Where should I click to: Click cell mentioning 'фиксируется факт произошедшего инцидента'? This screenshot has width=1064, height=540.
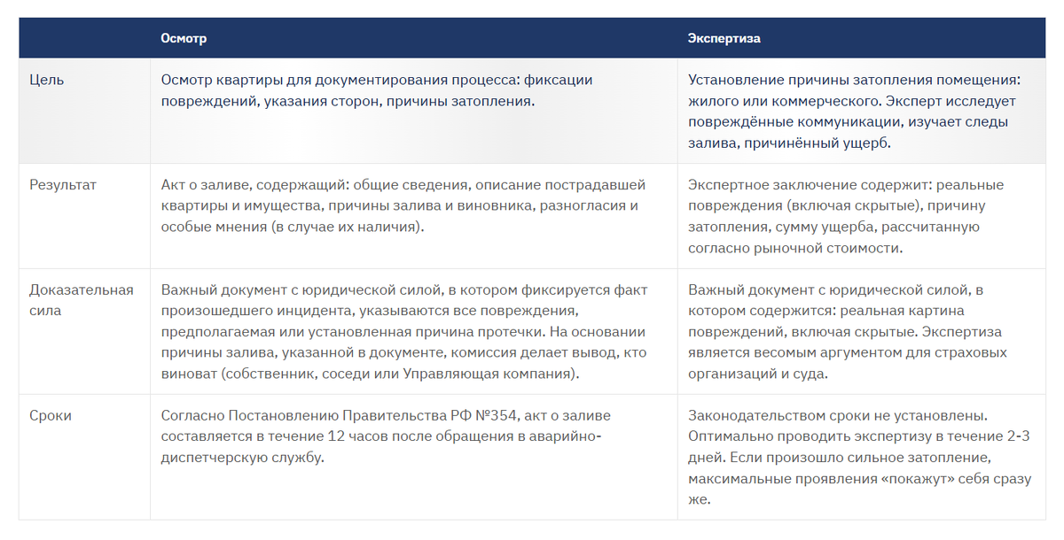(x=413, y=331)
